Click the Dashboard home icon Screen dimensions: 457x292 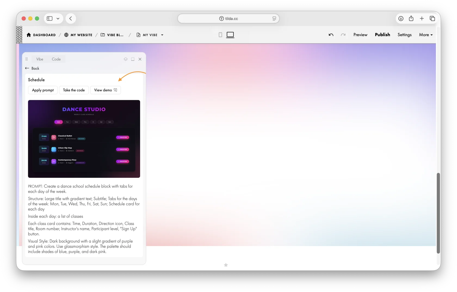(x=29, y=35)
